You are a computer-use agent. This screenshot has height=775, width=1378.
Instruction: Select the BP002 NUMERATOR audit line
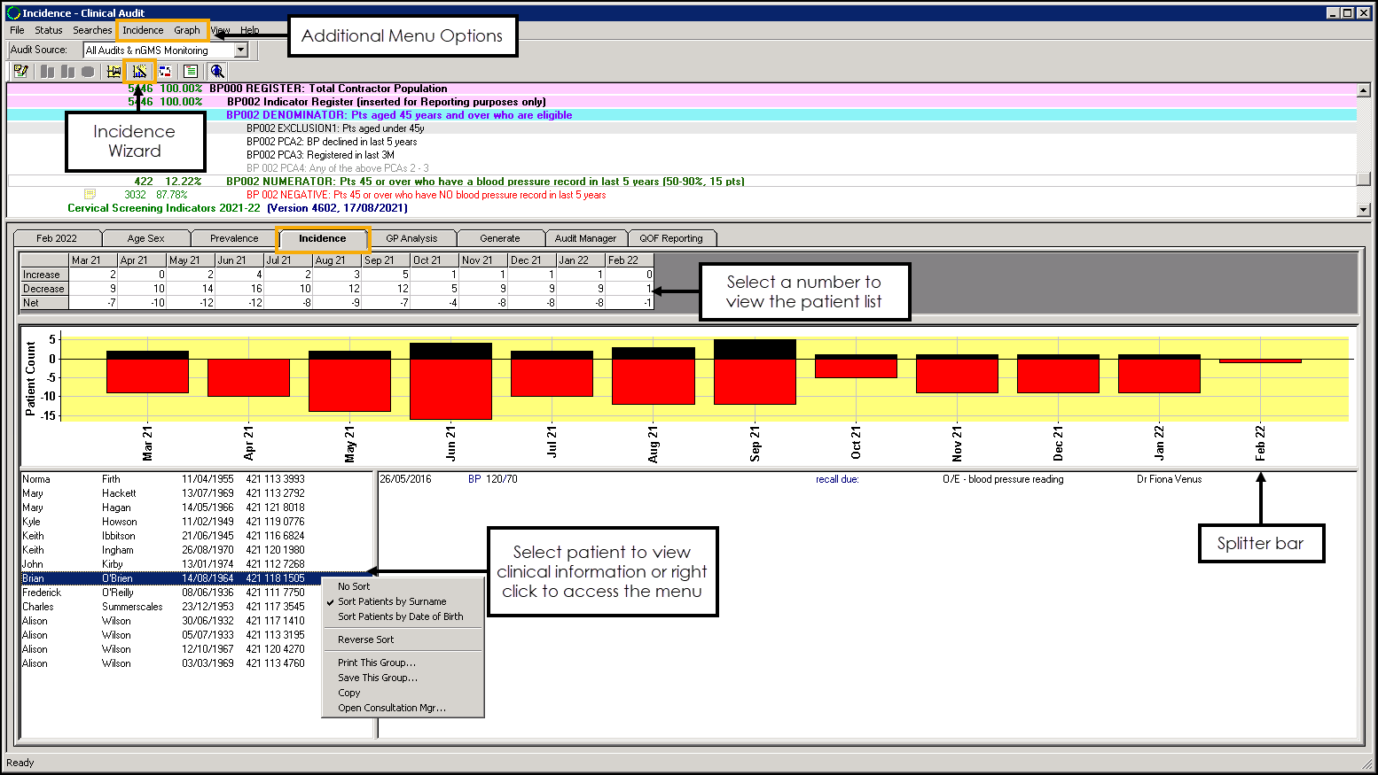point(484,182)
